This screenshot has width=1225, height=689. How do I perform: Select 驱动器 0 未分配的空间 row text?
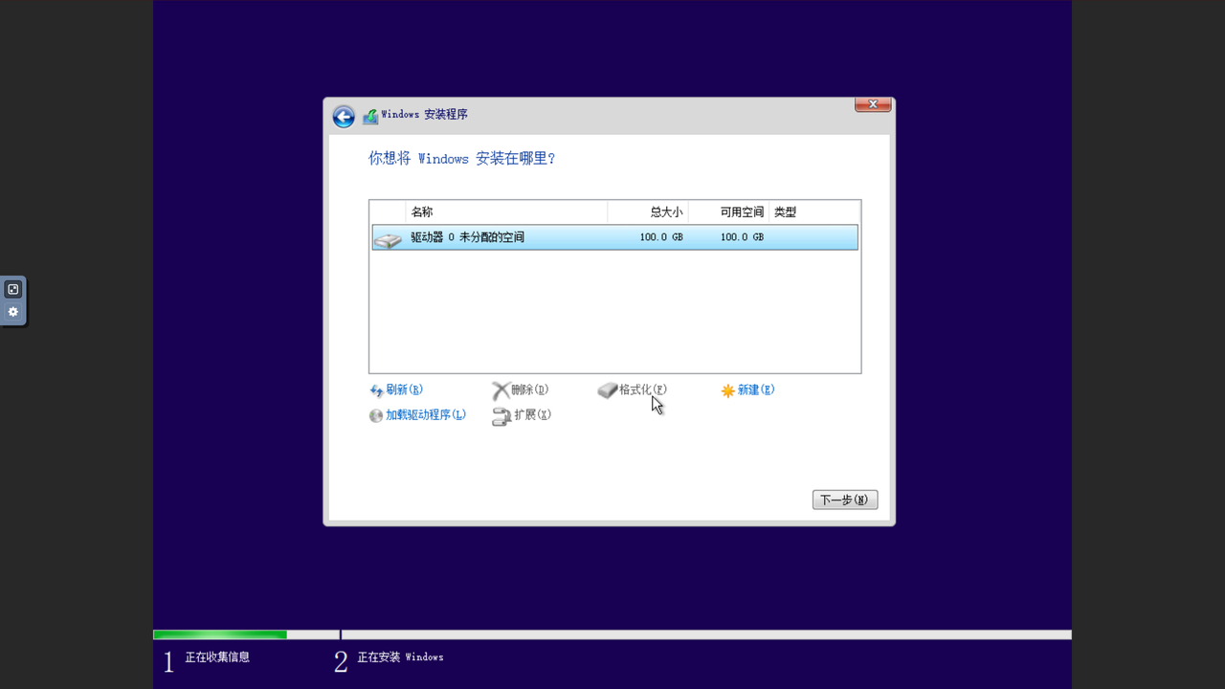pos(468,237)
